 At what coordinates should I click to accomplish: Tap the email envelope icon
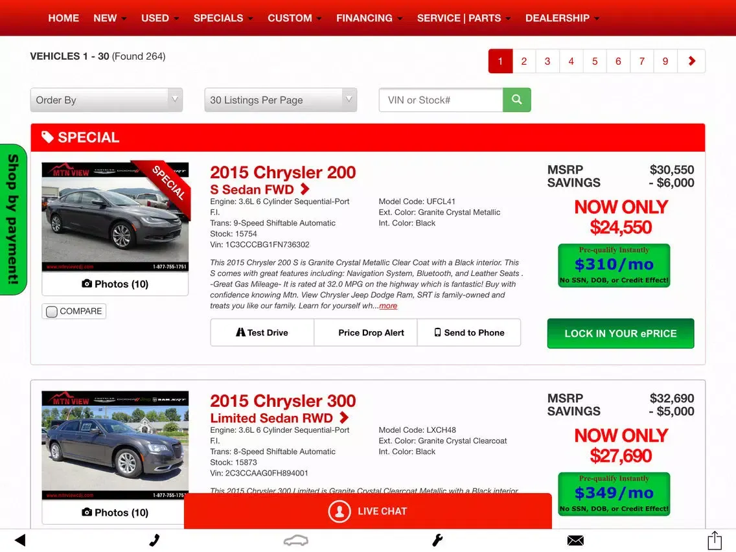575,541
